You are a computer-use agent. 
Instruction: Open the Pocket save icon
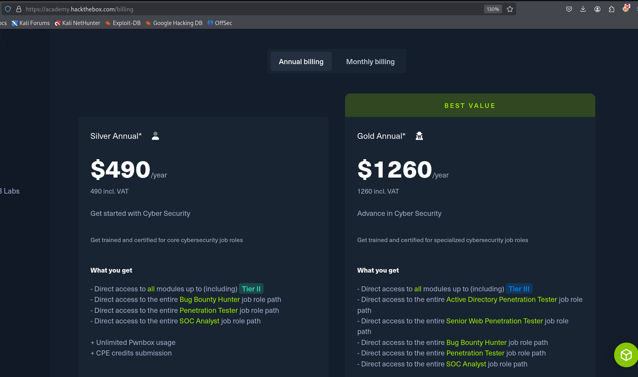[x=569, y=9]
